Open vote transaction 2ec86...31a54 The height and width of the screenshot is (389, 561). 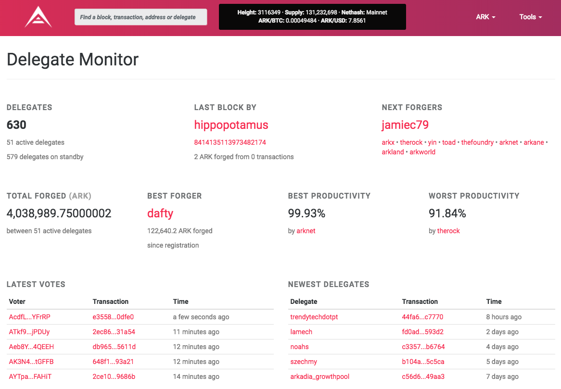coord(114,332)
